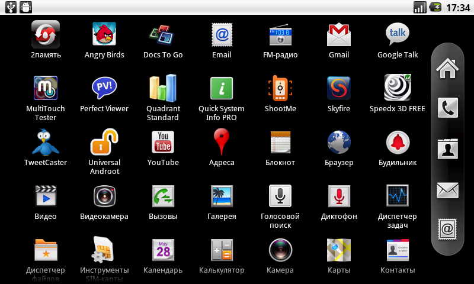Screen dimensions: 474x284
Task: Tap the phone dialer in side dock
Action: coord(448,108)
